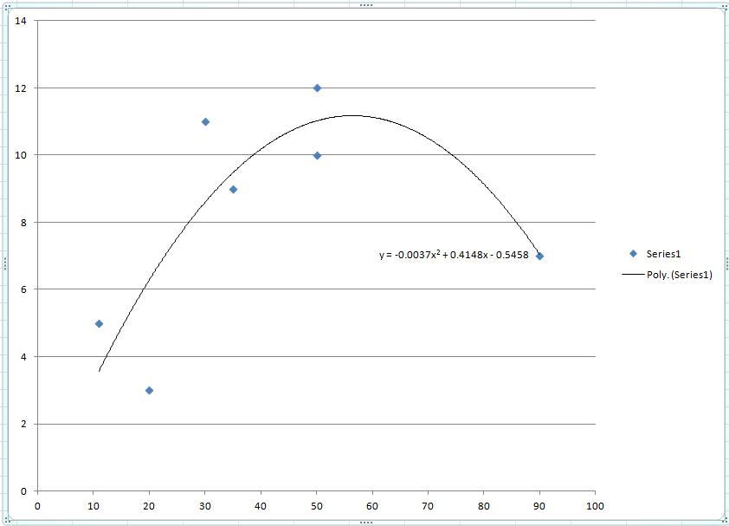
Task: Click the polynomial trendline curve peak
Action: click(352, 115)
